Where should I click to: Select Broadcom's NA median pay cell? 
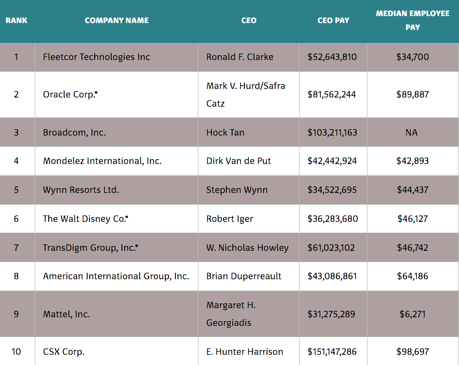tap(412, 132)
